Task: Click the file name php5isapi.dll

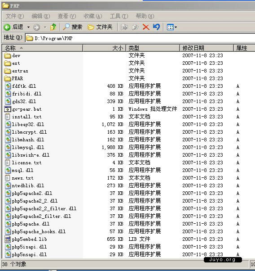Action: coord(29,247)
